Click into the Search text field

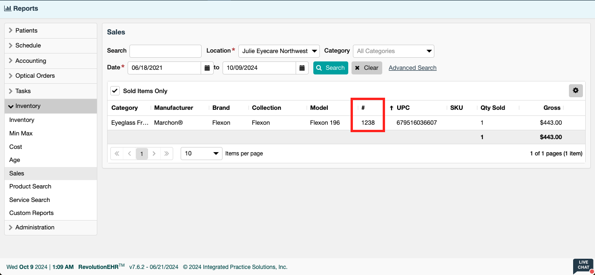[x=165, y=51]
